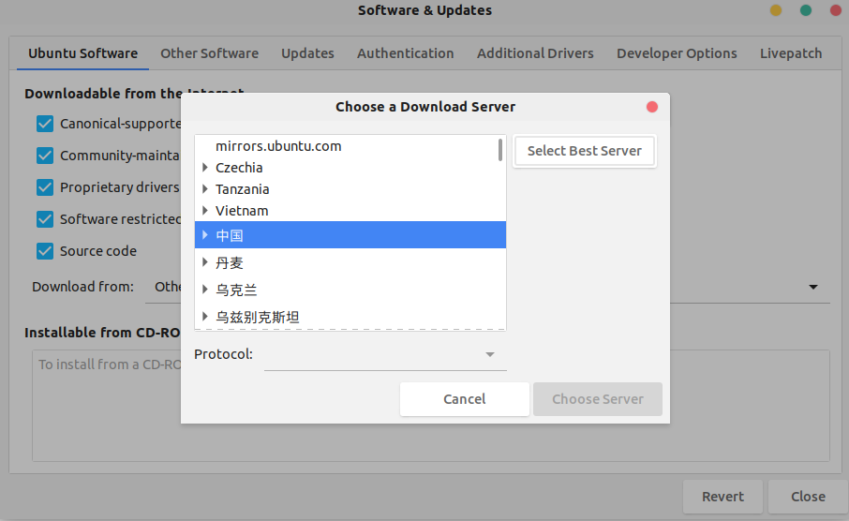Image resolution: width=849 pixels, height=521 pixels.
Task: Toggle the Source code checkbox
Action: (x=45, y=251)
